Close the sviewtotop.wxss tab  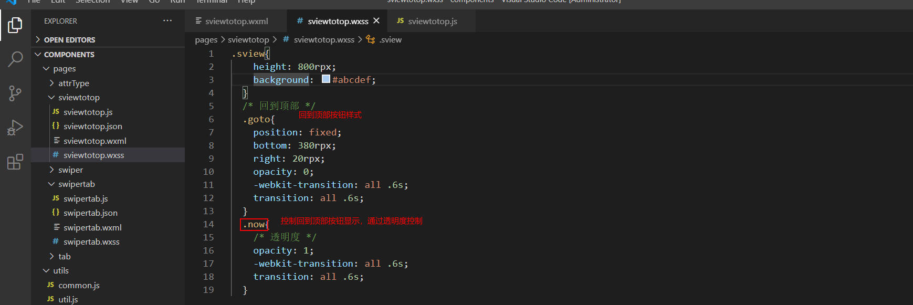coord(376,21)
